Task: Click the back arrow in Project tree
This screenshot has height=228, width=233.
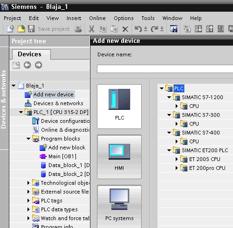Action: 27,65
